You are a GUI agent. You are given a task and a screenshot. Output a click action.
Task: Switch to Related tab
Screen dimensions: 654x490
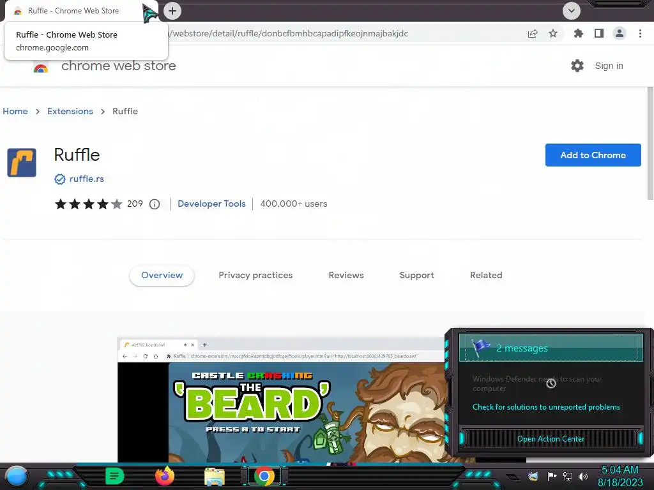tap(486, 276)
